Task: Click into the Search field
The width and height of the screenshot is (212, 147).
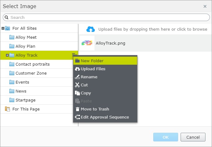Action: [x=106, y=18]
